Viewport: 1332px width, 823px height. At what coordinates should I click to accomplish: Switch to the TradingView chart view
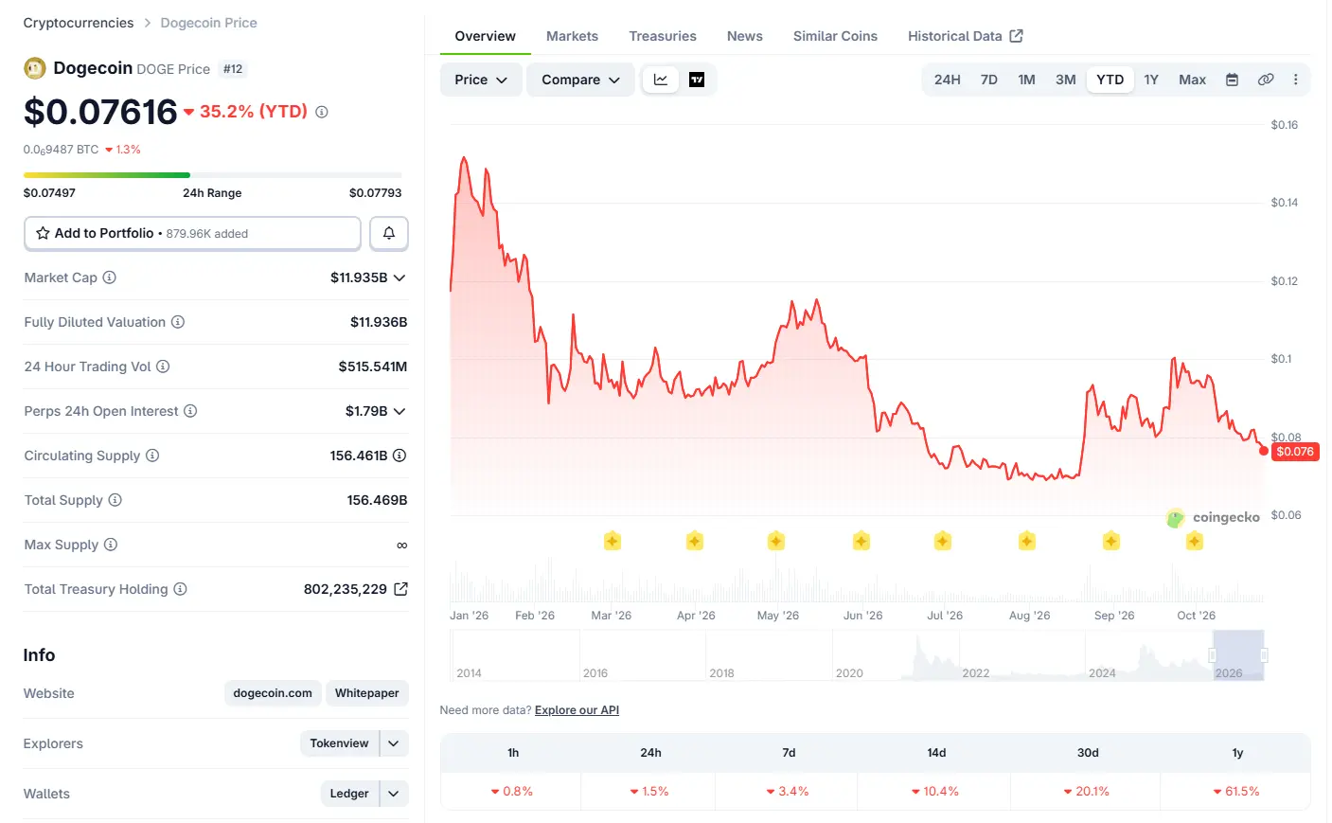[x=697, y=80]
